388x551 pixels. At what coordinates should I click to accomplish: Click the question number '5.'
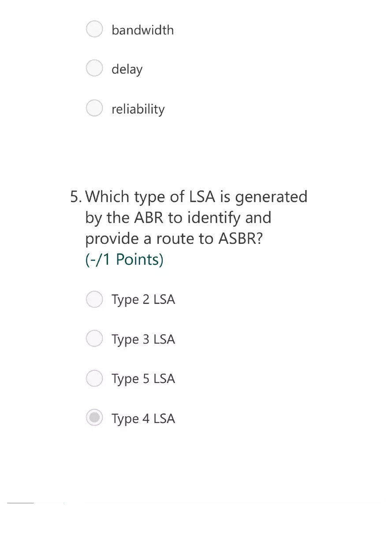coord(76,197)
